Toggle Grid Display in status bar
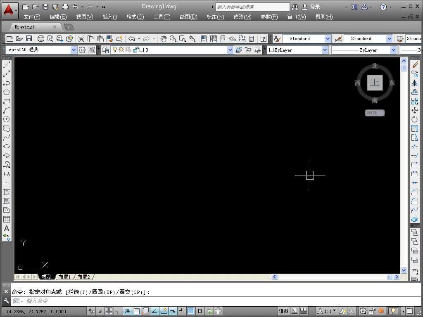 click(x=109, y=311)
